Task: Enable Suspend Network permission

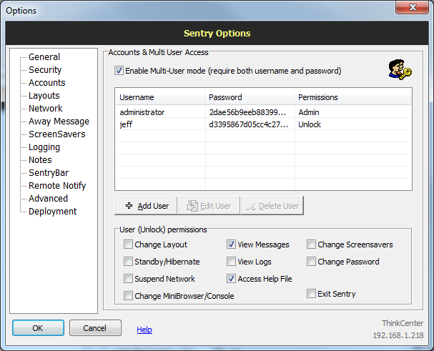Action: (128, 279)
